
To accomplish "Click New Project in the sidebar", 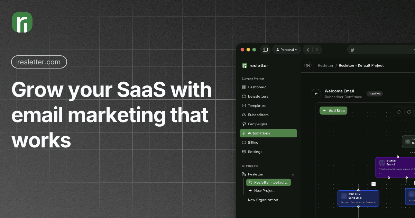I will [264, 191].
